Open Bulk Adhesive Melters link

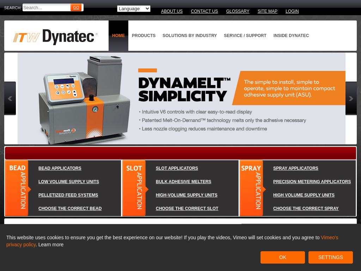[183, 182]
